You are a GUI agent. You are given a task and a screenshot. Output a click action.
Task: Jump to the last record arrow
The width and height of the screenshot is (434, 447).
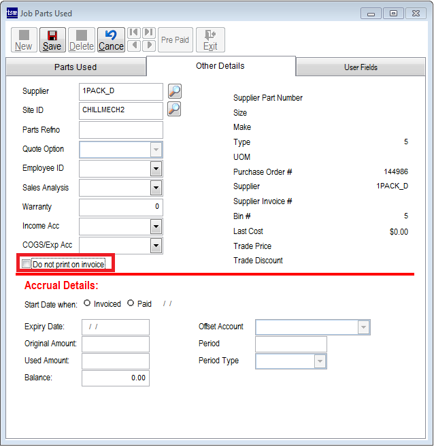click(148, 33)
